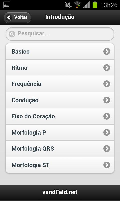Viewport: 120px width, 201px height.
Task: Click the Frequência row chevron icon
Action: point(107,84)
